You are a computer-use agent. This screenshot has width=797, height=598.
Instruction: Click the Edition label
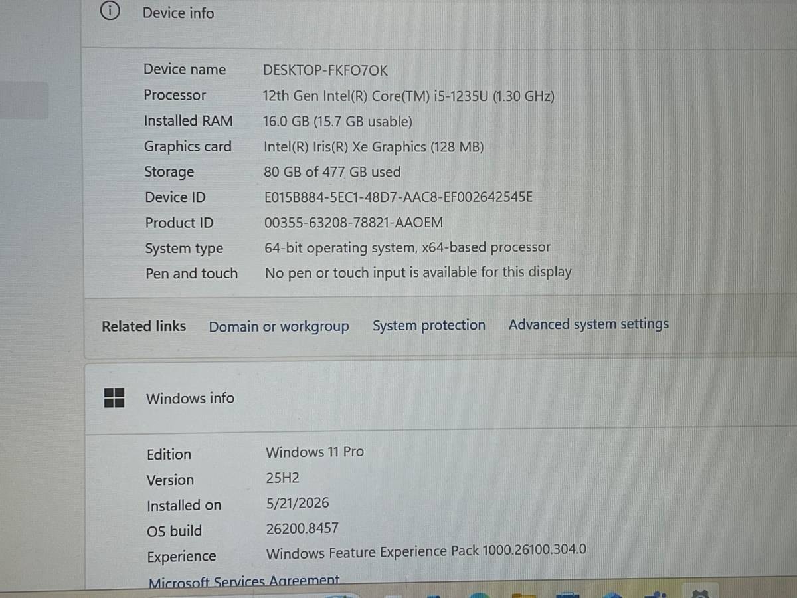(x=169, y=454)
